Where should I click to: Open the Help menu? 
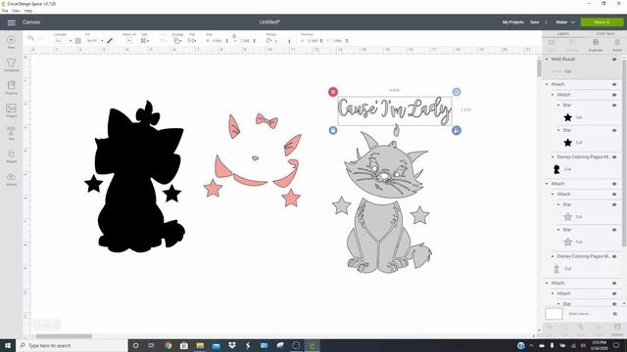click(x=28, y=11)
